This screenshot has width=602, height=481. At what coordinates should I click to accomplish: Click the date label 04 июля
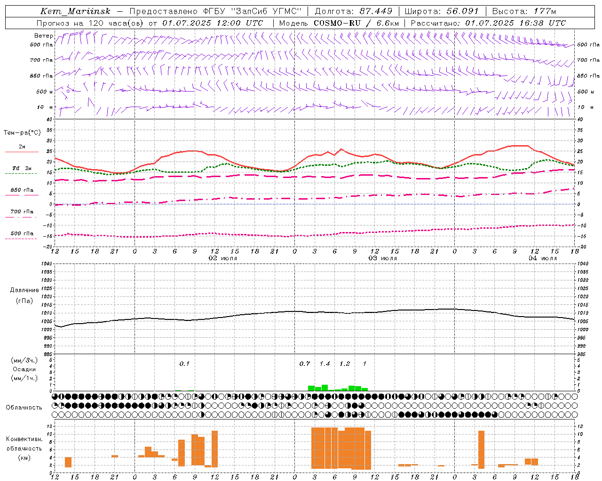pos(542,258)
